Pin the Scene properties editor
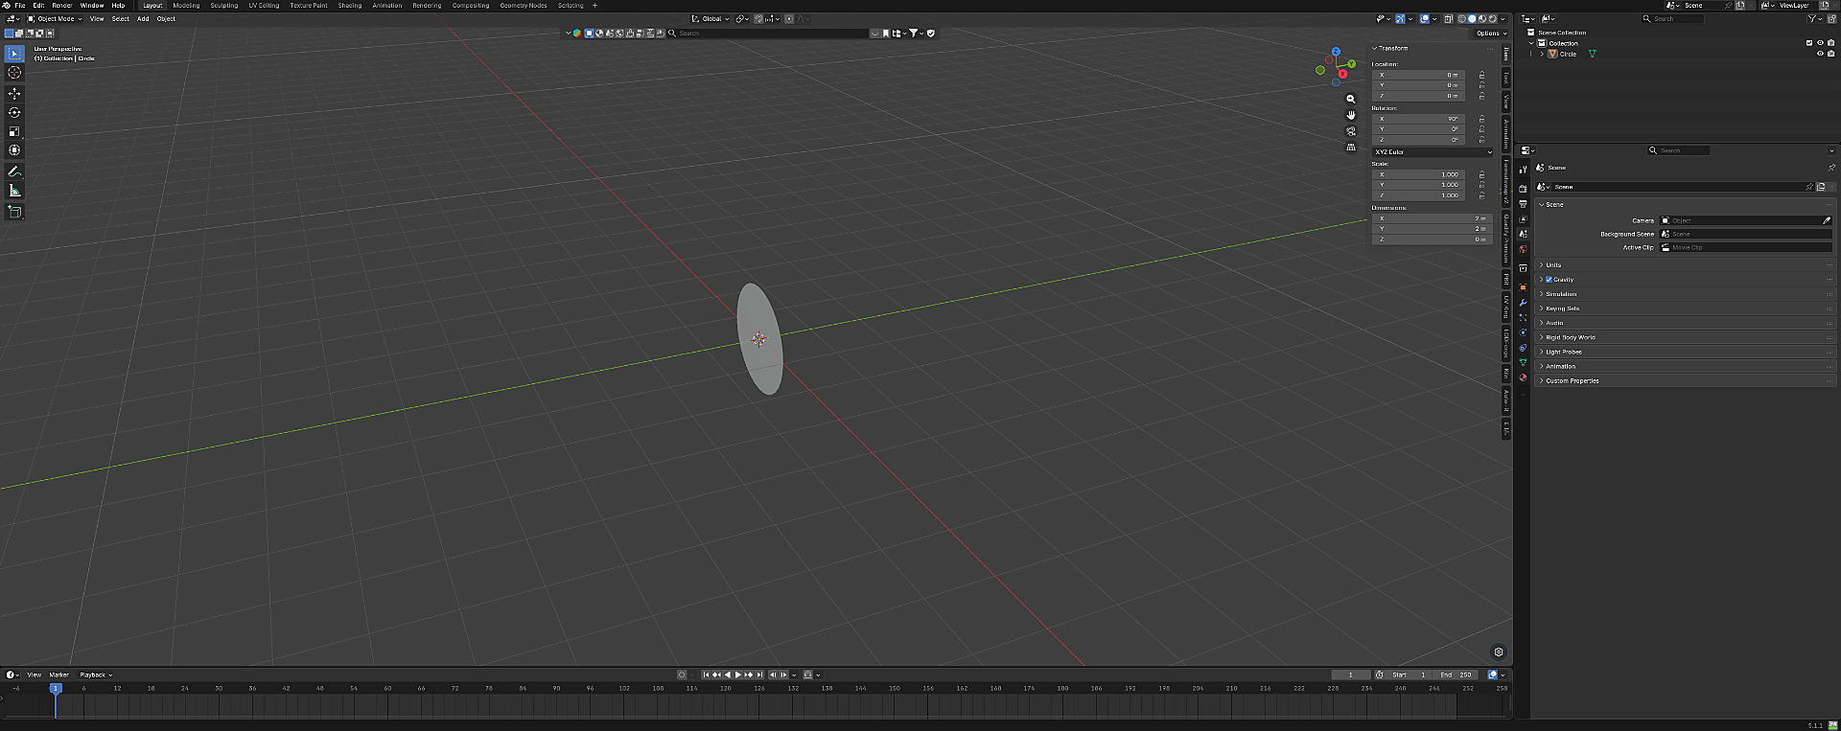The height and width of the screenshot is (731, 1841). 1831,168
